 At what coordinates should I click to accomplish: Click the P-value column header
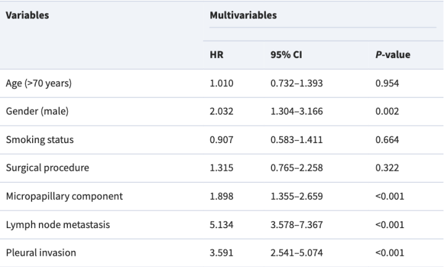(x=392, y=55)
